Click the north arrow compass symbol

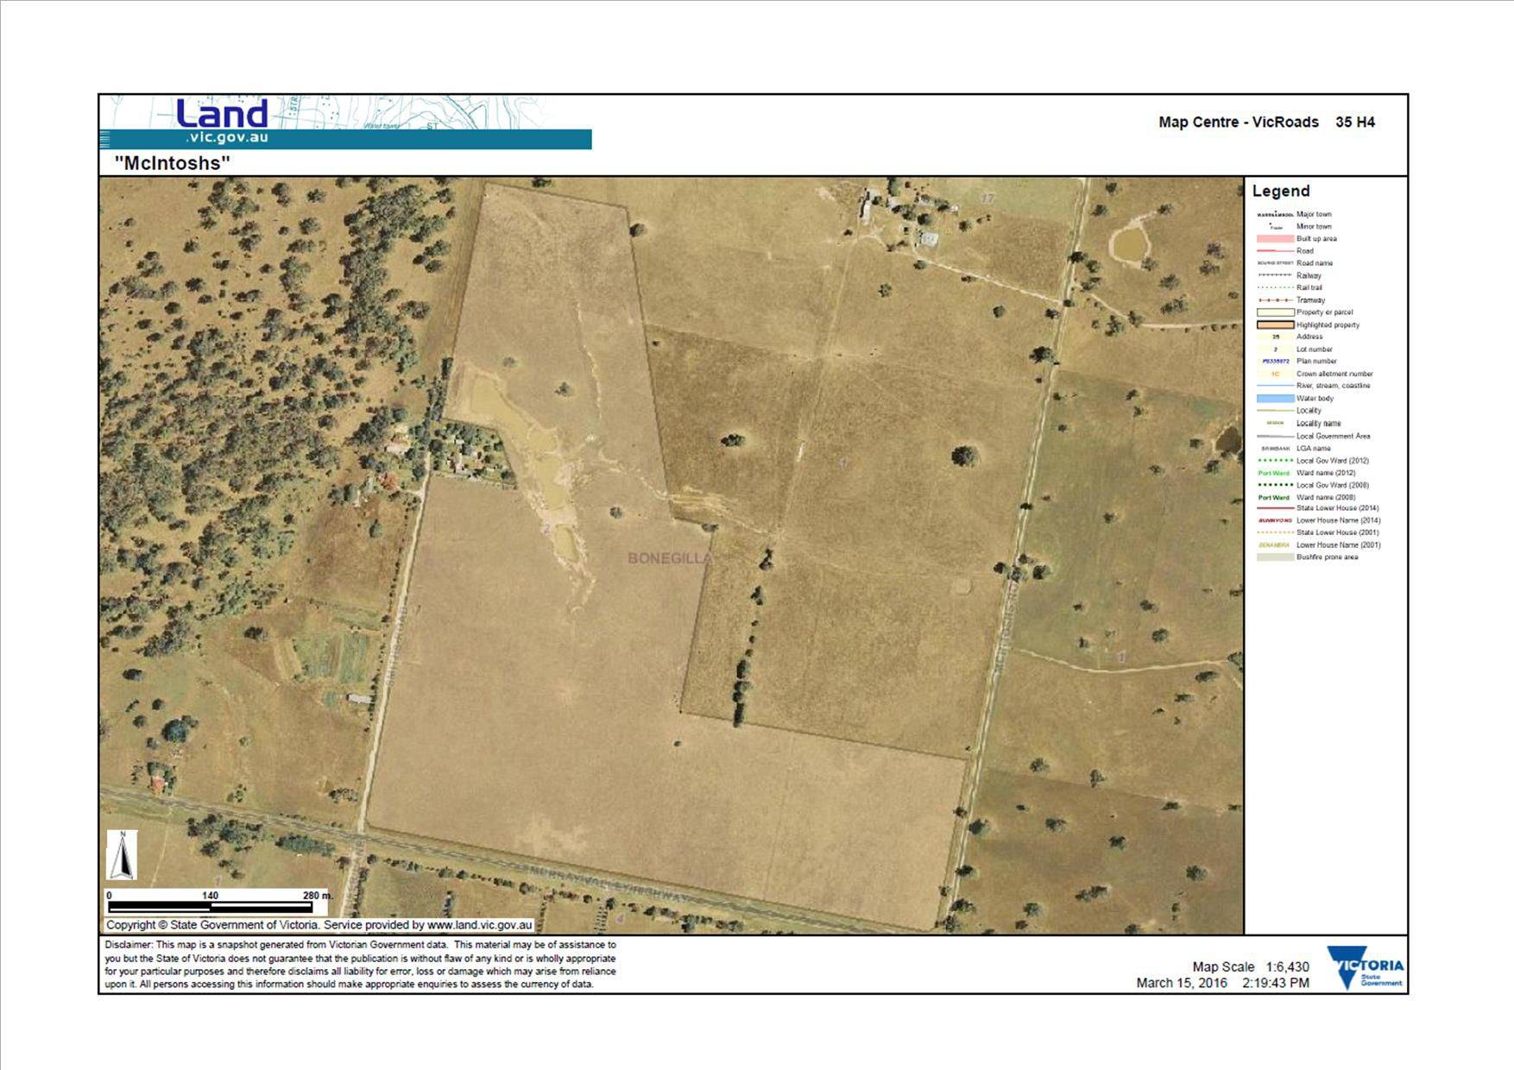click(x=122, y=855)
